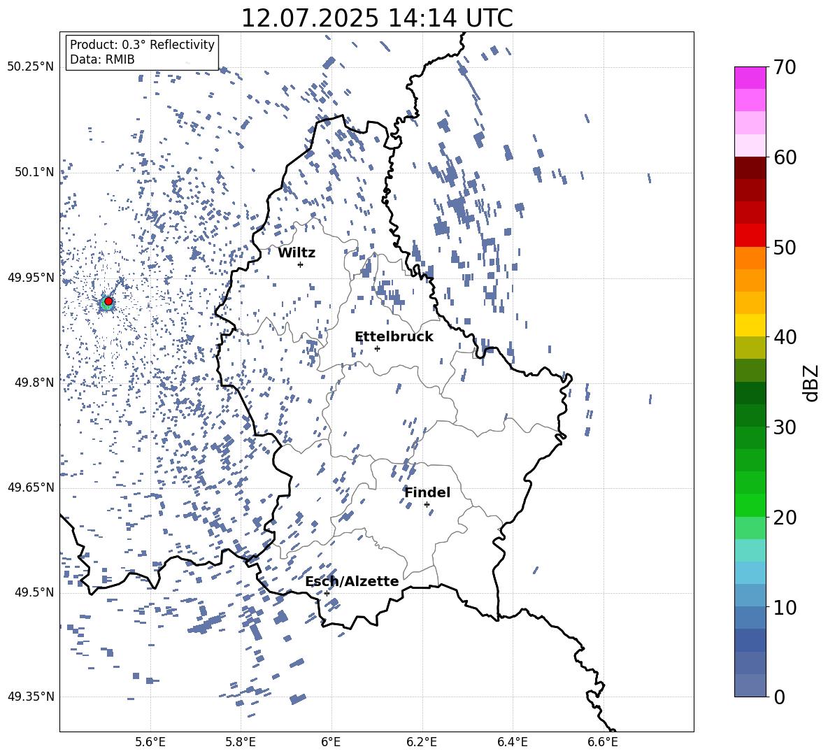Image resolution: width=828 pixels, height=756 pixels.
Task: Click the 50 dBZ colorbar label
Action: point(785,248)
